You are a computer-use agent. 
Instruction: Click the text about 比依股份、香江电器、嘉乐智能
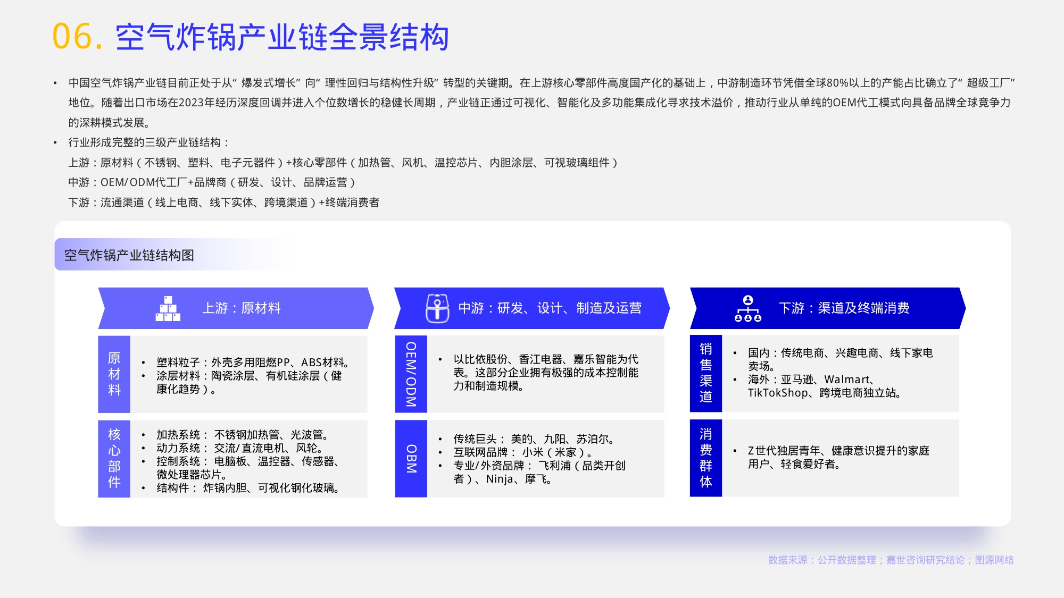tap(546, 373)
